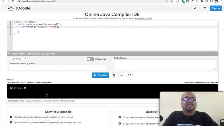
Task: Run the code with Execute
Action: pyautogui.click(x=100, y=75)
